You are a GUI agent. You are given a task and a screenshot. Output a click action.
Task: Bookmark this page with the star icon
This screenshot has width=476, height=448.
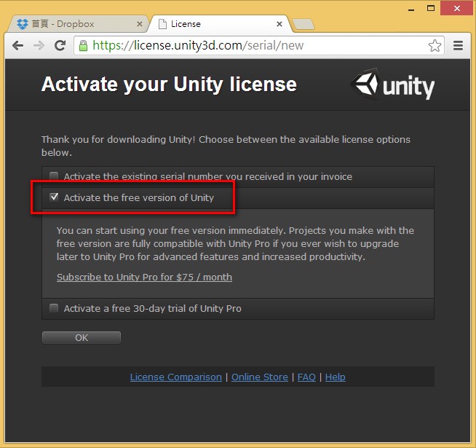pyautogui.click(x=435, y=46)
